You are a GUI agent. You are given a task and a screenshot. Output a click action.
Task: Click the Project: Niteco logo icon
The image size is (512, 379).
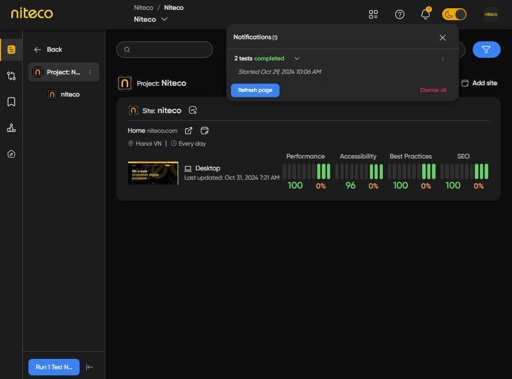click(x=125, y=83)
